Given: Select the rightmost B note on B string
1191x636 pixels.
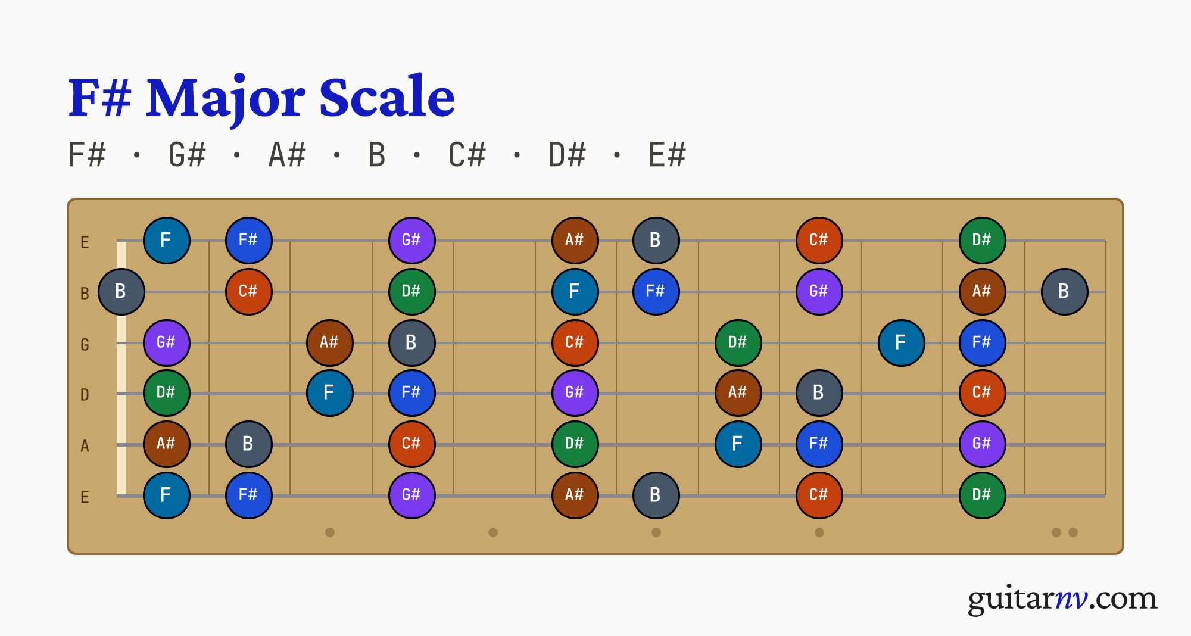Looking at the screenshot, I should (1065, 292).
